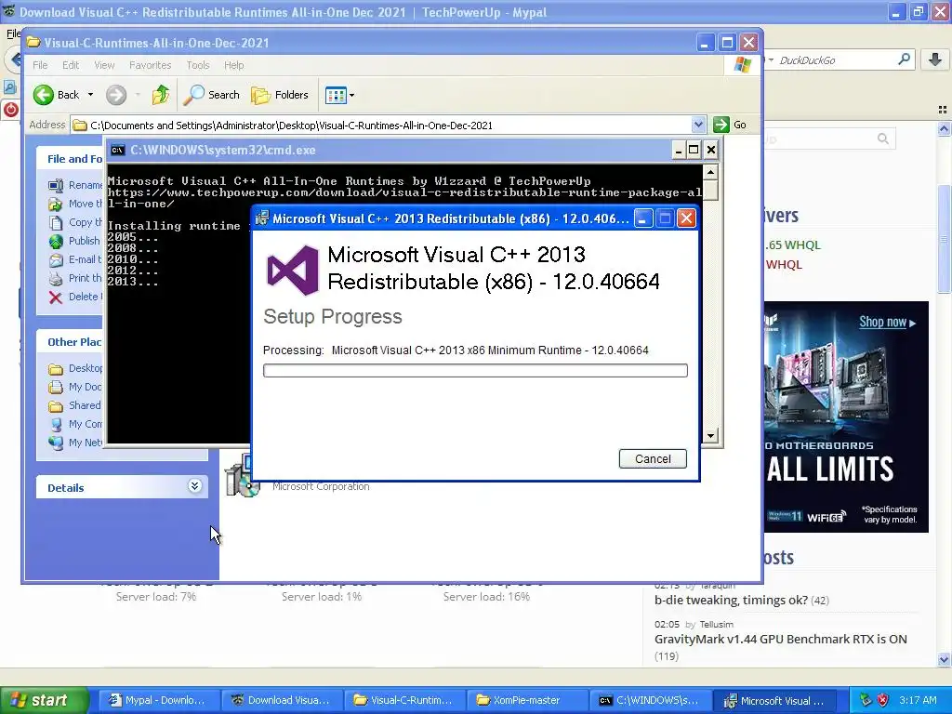The height and width of the screenshot is (714, 952).
Task: Click Back button in Explorer toolbar
Action: click(57, 95)
